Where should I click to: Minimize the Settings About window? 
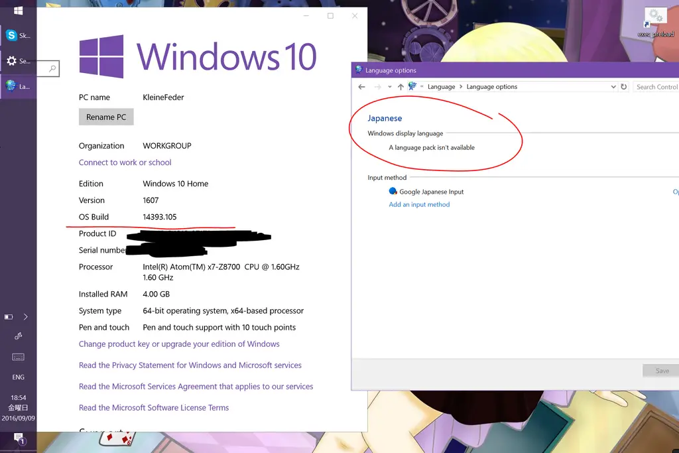(x=306, y=16)
